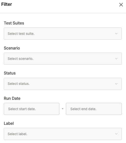Viewport: 126px width, 143px height.
Task: Click the chevron arrow in Label dropdown
Action: tap(116, 134)
